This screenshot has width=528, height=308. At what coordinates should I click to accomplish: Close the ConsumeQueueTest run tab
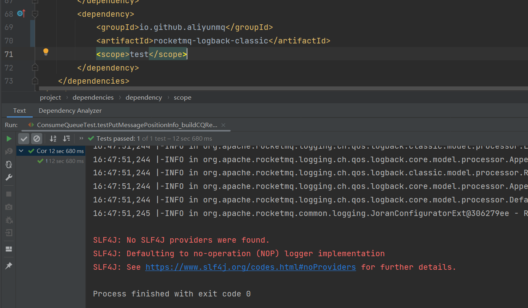click(x=223, y=125)
